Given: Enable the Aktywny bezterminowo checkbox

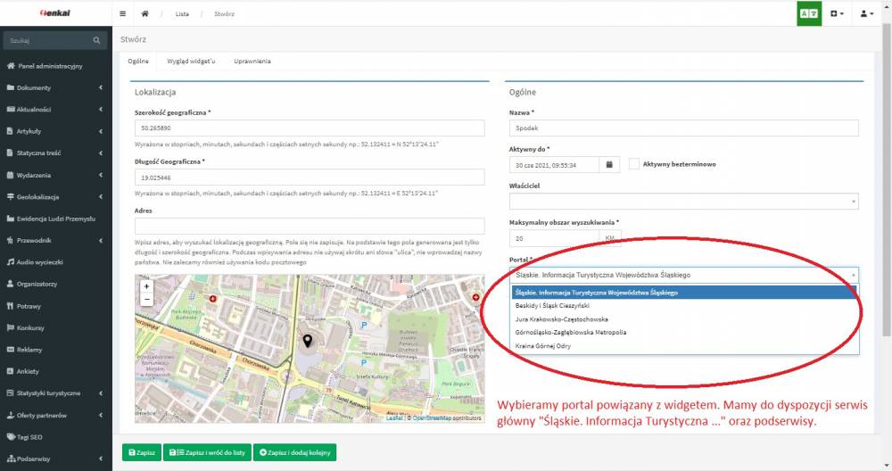Looking at the screenshot, I should (634, 164).
